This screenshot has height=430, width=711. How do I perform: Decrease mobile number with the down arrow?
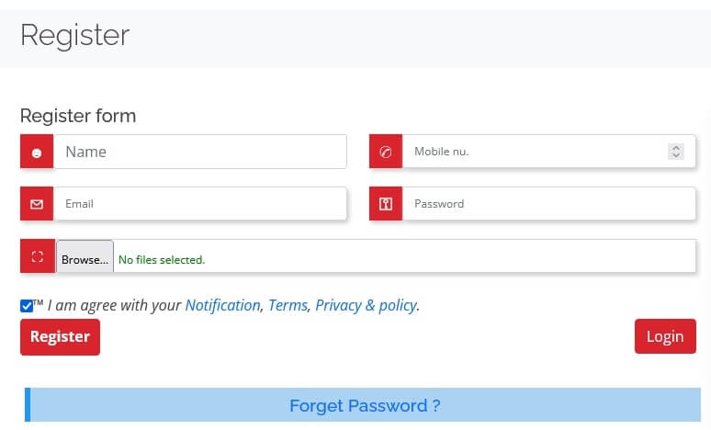[x=676, y=156]
